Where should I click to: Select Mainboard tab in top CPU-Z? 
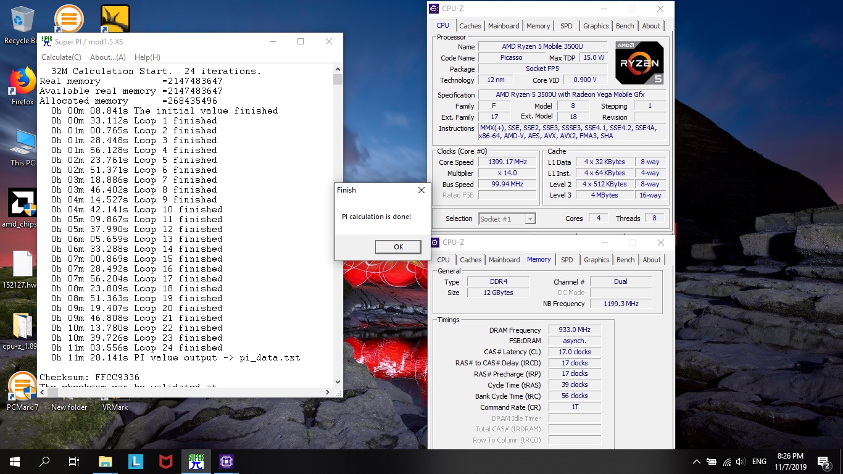504,26
